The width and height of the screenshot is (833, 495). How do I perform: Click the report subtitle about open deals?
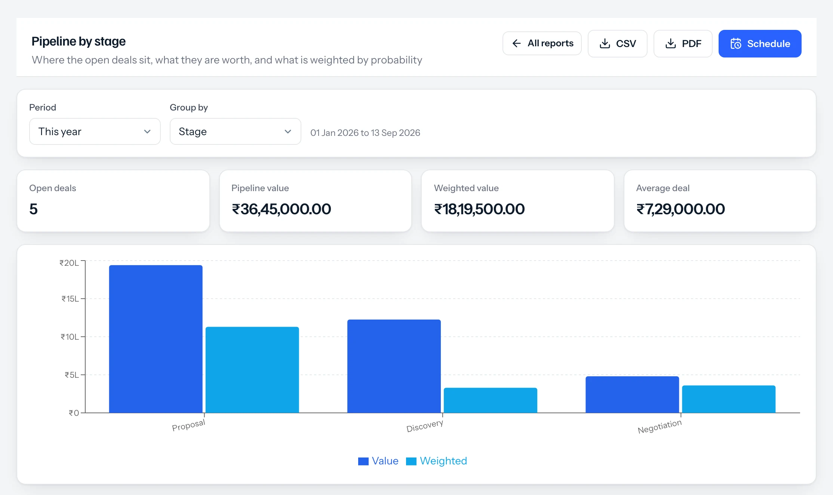227,60
